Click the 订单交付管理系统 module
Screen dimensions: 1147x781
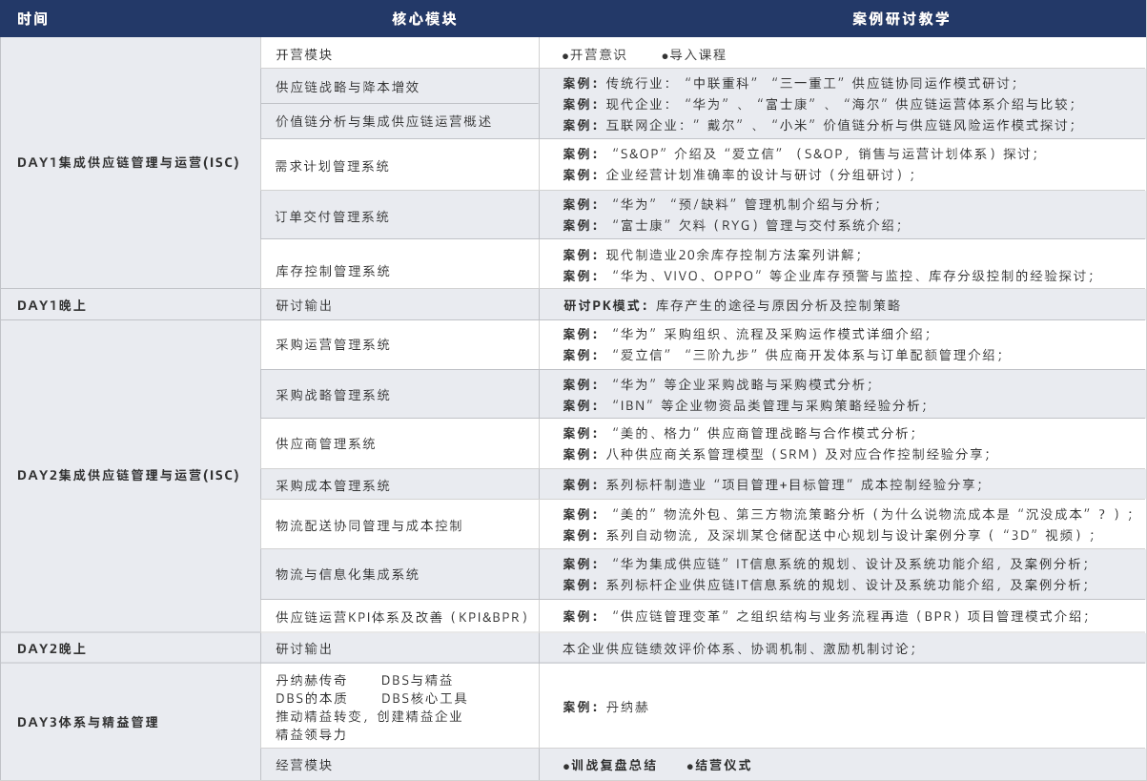[399, 216]
